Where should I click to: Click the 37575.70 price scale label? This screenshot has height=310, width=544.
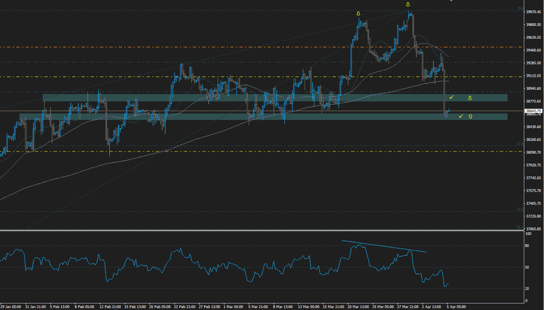coord(533,191)
